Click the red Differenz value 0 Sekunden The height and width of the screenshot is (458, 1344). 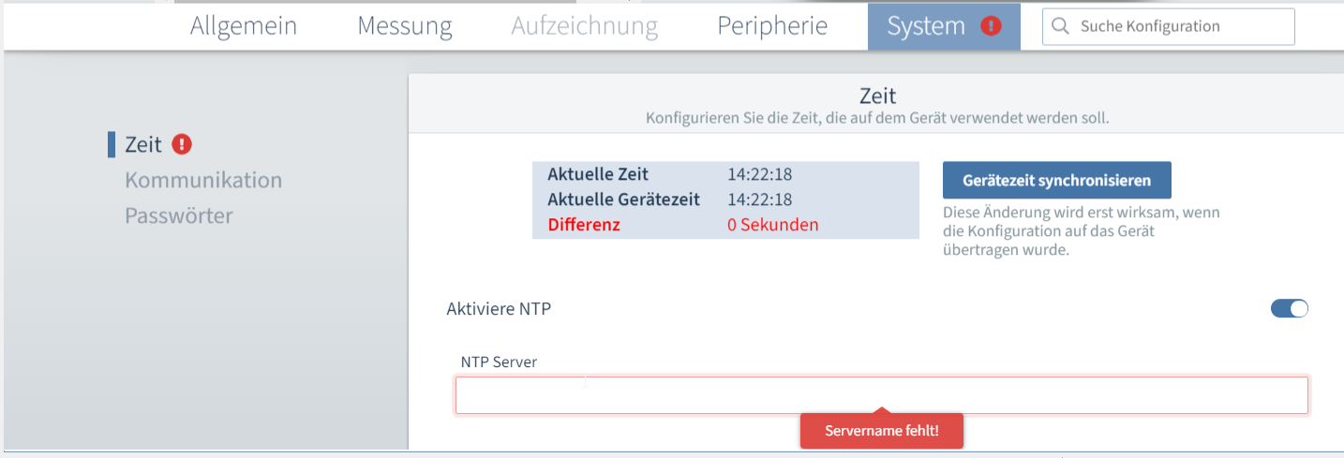(x=772, y=225)
